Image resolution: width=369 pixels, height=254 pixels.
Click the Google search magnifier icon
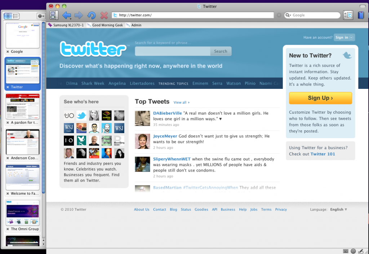click(x=288, y=15)
